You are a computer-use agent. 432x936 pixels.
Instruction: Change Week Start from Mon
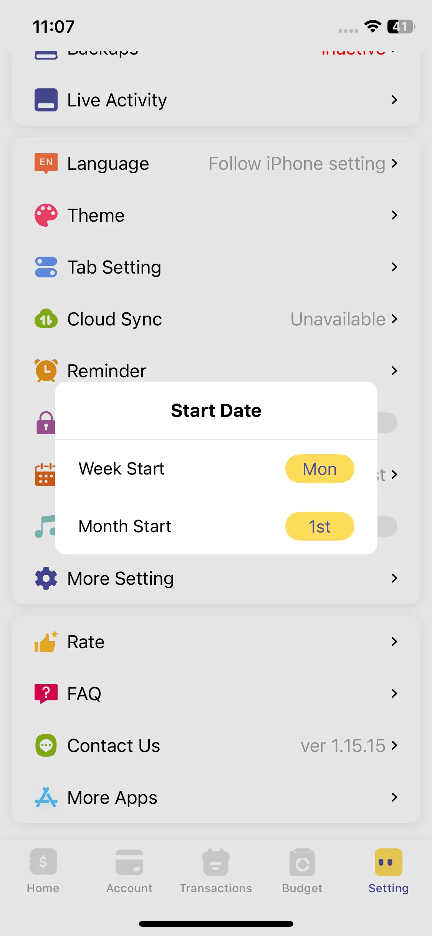pos(319,469)
